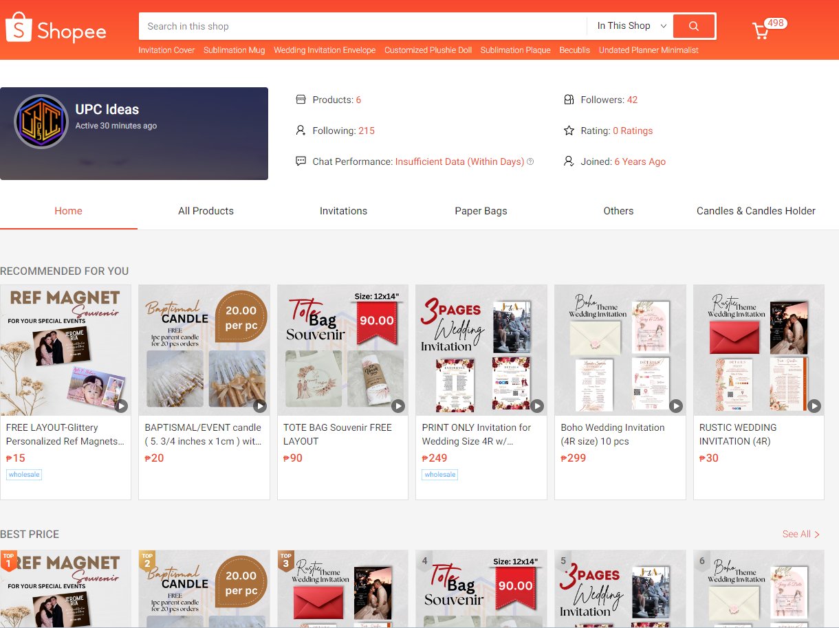The height and width of the screenshot is (628, 839).
Task: Click the ₱299 price on Boho invitation
Action: click(574, 458)
